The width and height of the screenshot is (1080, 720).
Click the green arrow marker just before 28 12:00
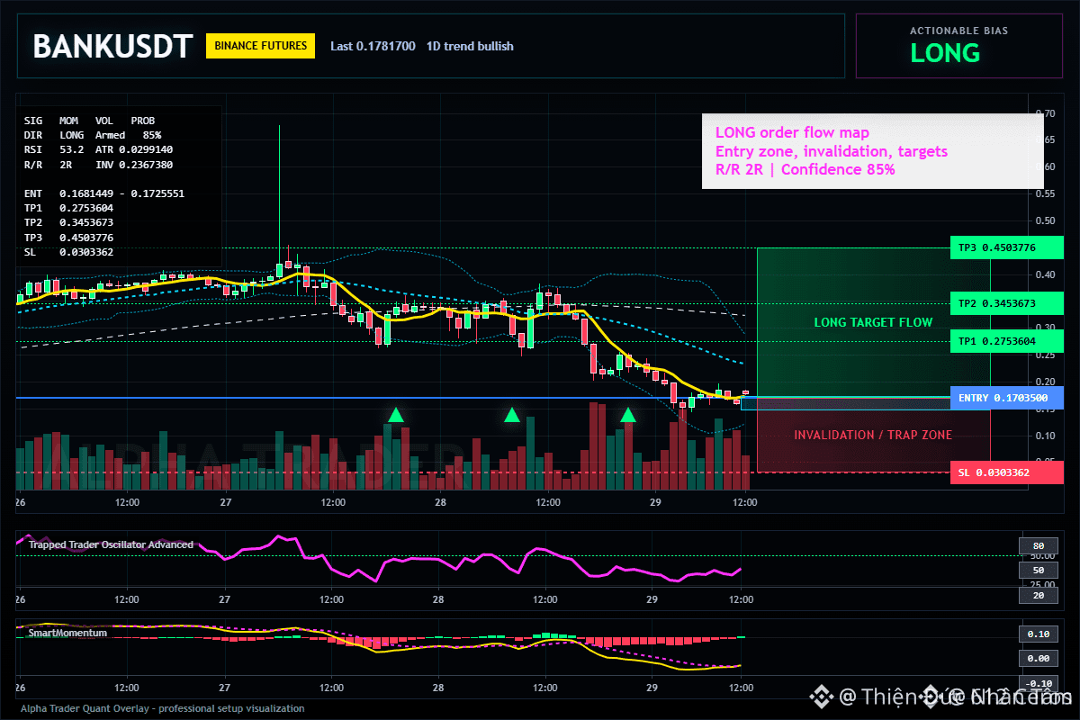click(512, 415)
